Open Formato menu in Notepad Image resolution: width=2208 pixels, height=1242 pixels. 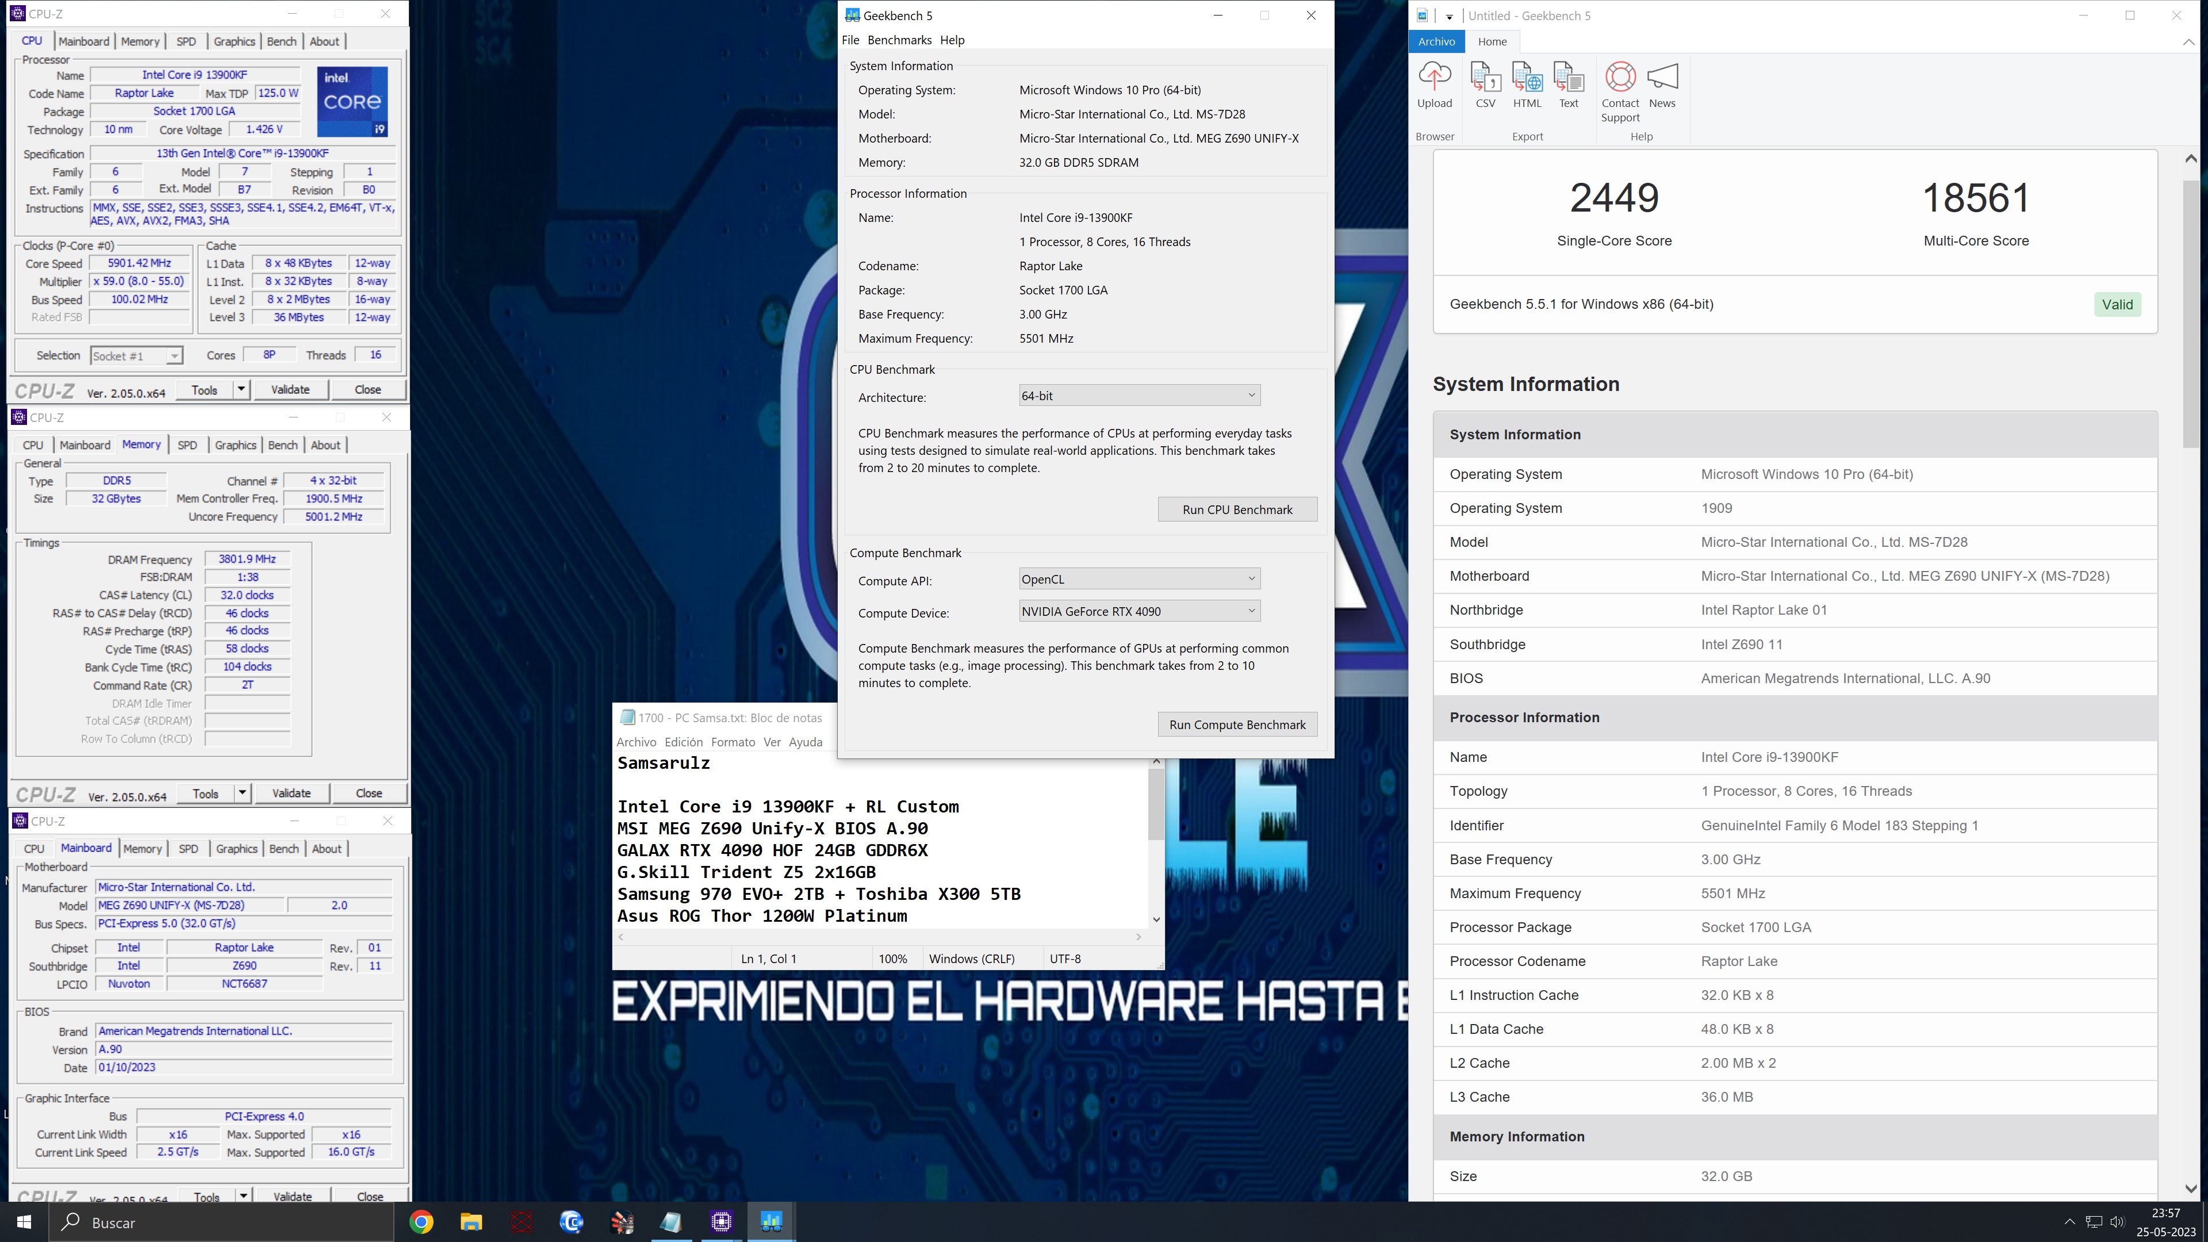tap(733, 742)
